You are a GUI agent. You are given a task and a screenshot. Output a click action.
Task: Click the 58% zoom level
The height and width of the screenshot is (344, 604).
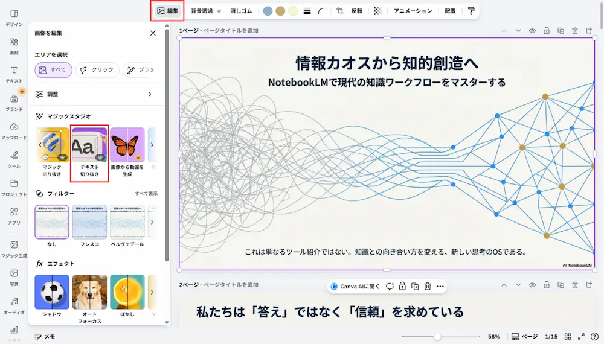[x=494, y=337]
